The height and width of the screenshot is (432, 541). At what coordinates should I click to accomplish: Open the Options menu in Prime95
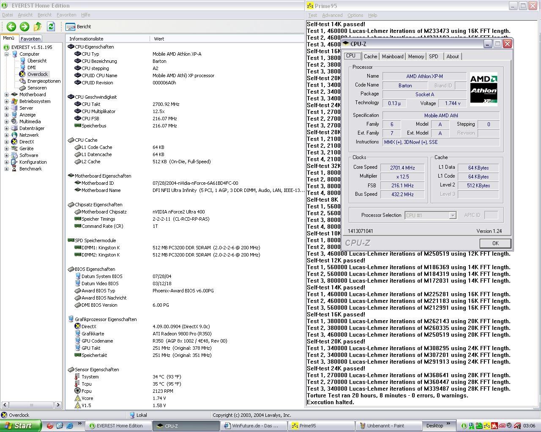pyautogui.click(x=355, y=15)
